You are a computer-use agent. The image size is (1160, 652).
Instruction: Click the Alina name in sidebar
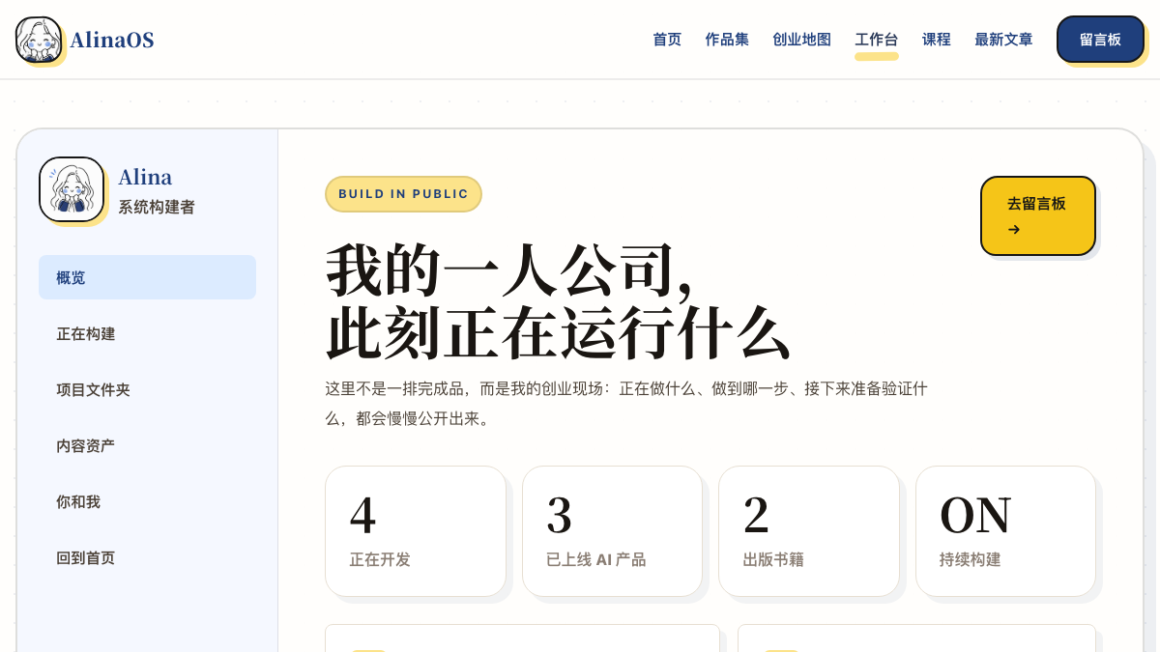pyautogui.click(x=145, y=178)
